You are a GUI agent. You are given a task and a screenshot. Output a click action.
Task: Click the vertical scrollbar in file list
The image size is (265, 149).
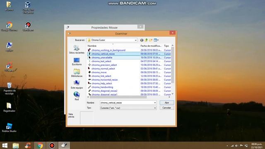click(x=173, y=65)
